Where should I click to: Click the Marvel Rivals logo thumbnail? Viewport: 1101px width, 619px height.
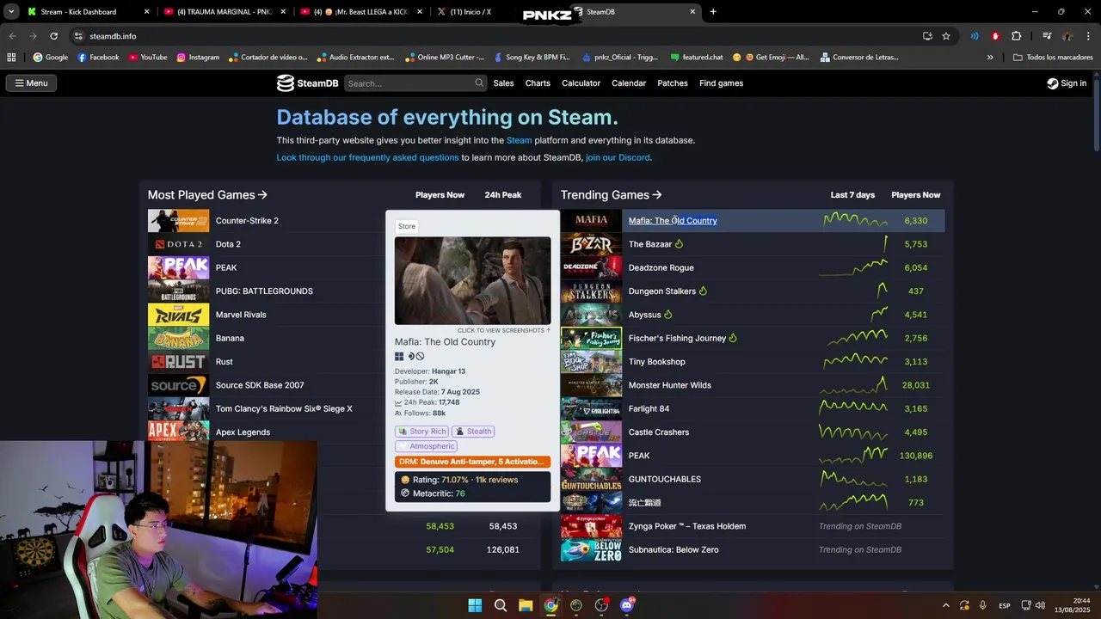pyautogui.click(x=178, y=315)
